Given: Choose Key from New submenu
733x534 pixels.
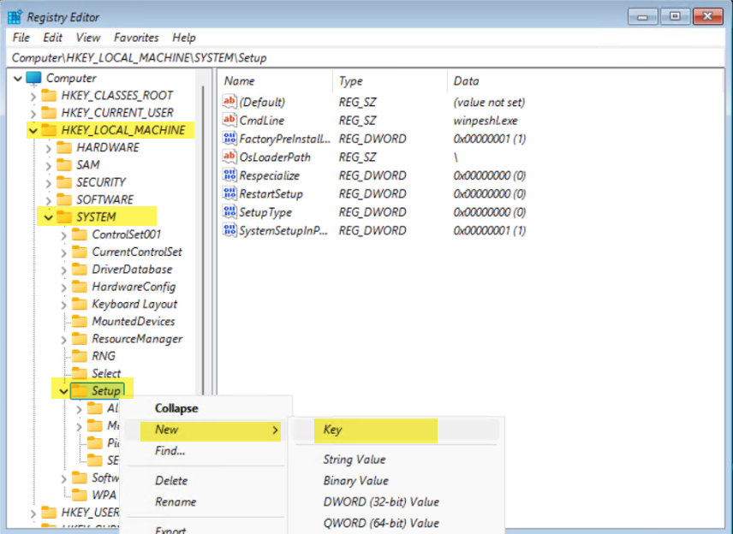Looking at the screenshot, I should pyautogui.click(x=333, y=430).
